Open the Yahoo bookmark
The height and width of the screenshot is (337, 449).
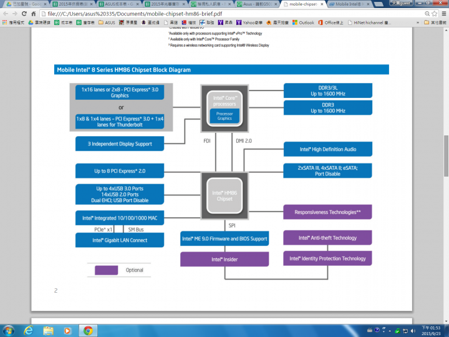click(x=249, y=22)
